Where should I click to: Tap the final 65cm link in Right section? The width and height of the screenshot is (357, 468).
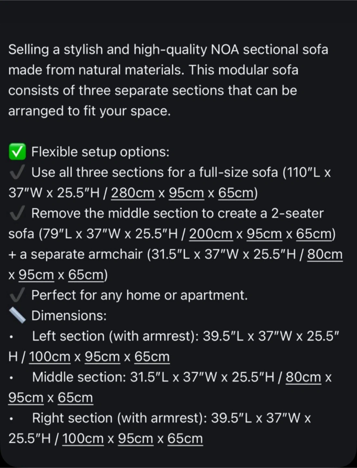click(x=185, y=439)
